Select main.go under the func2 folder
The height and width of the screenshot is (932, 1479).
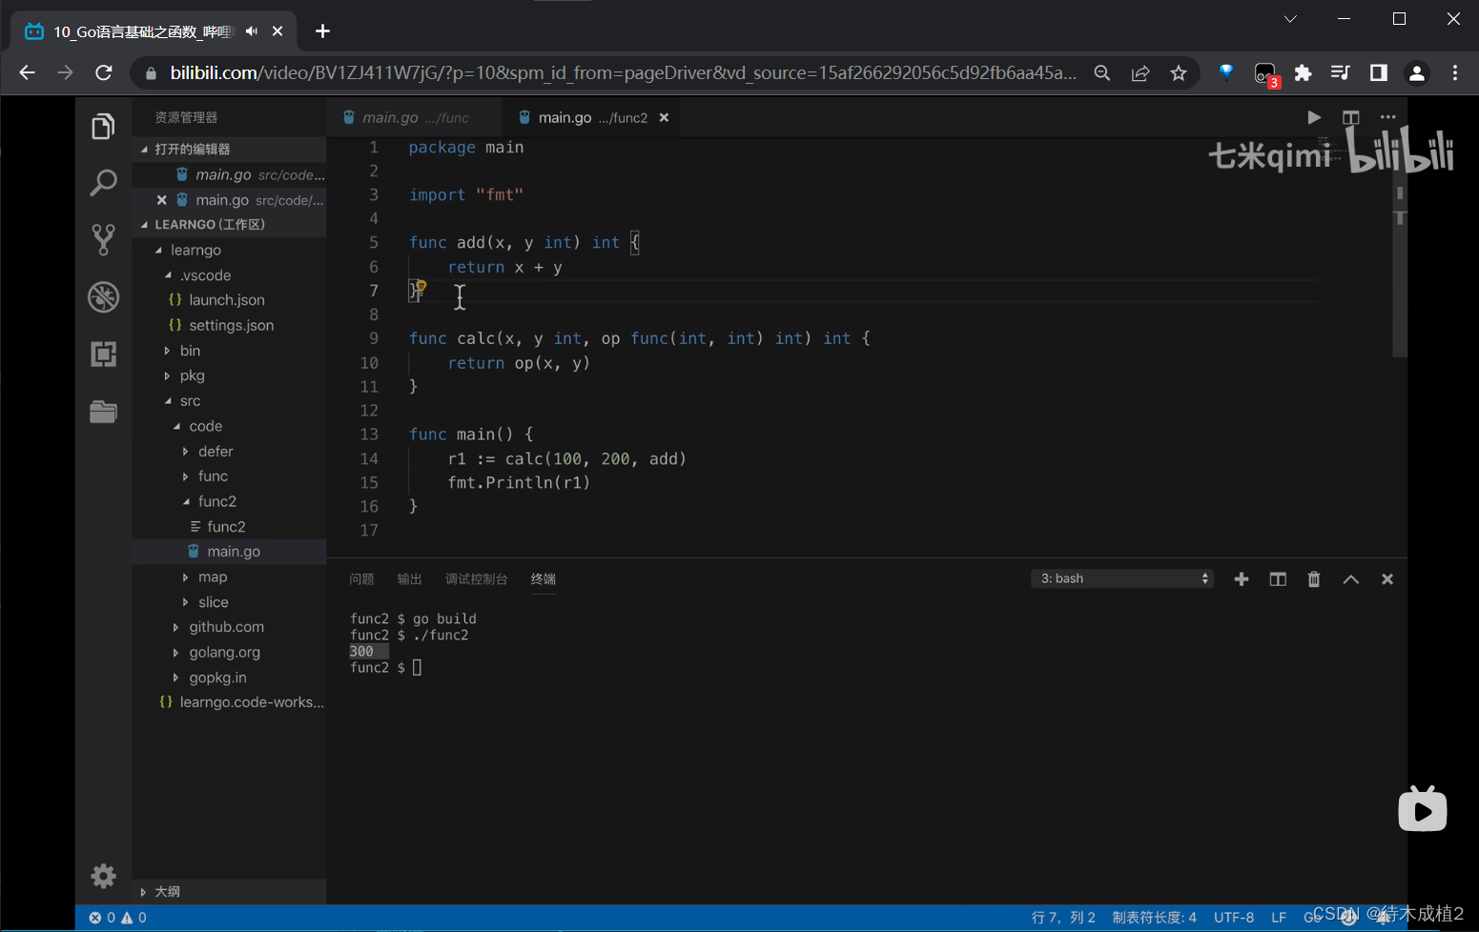pos(229,552)
